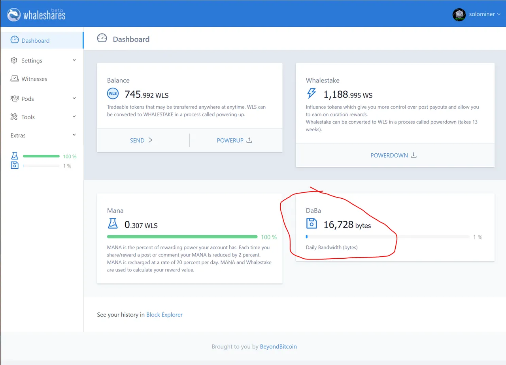Click sidebar bandwidth bar at 1 %
This screenshot has width=506, height=365.
(x=41, y=166)
